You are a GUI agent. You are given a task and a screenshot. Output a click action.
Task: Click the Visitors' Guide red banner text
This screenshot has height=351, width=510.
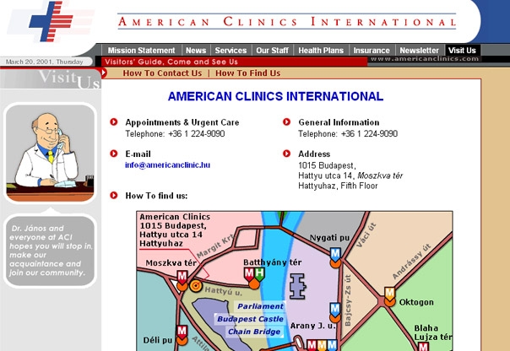(x=171, y=62)
